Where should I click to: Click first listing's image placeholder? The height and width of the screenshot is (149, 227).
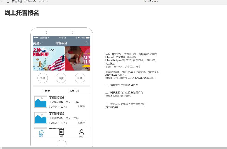coord(41,102)
